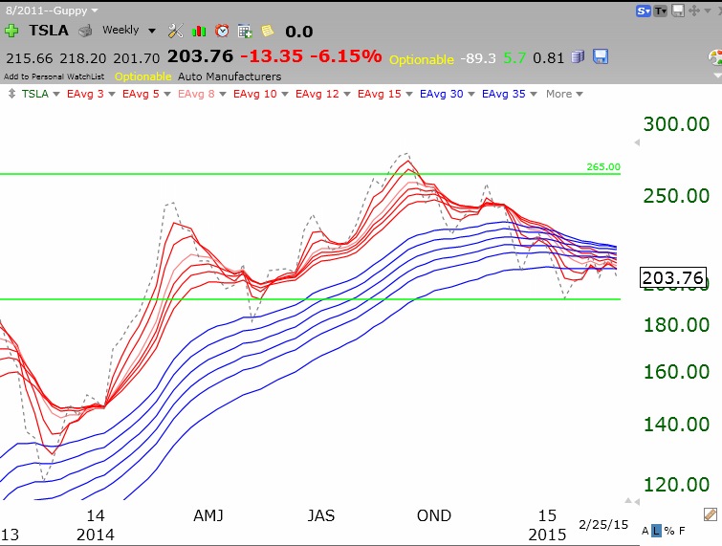Click the 265.00 horizontal line label
Image resolution: width=722 pixels, height=546 pixels.
point(603,166)
